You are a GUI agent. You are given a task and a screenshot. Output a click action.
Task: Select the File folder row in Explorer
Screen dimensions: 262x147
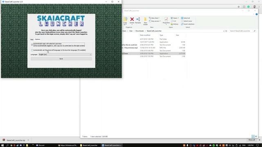[x=154, y=39]
